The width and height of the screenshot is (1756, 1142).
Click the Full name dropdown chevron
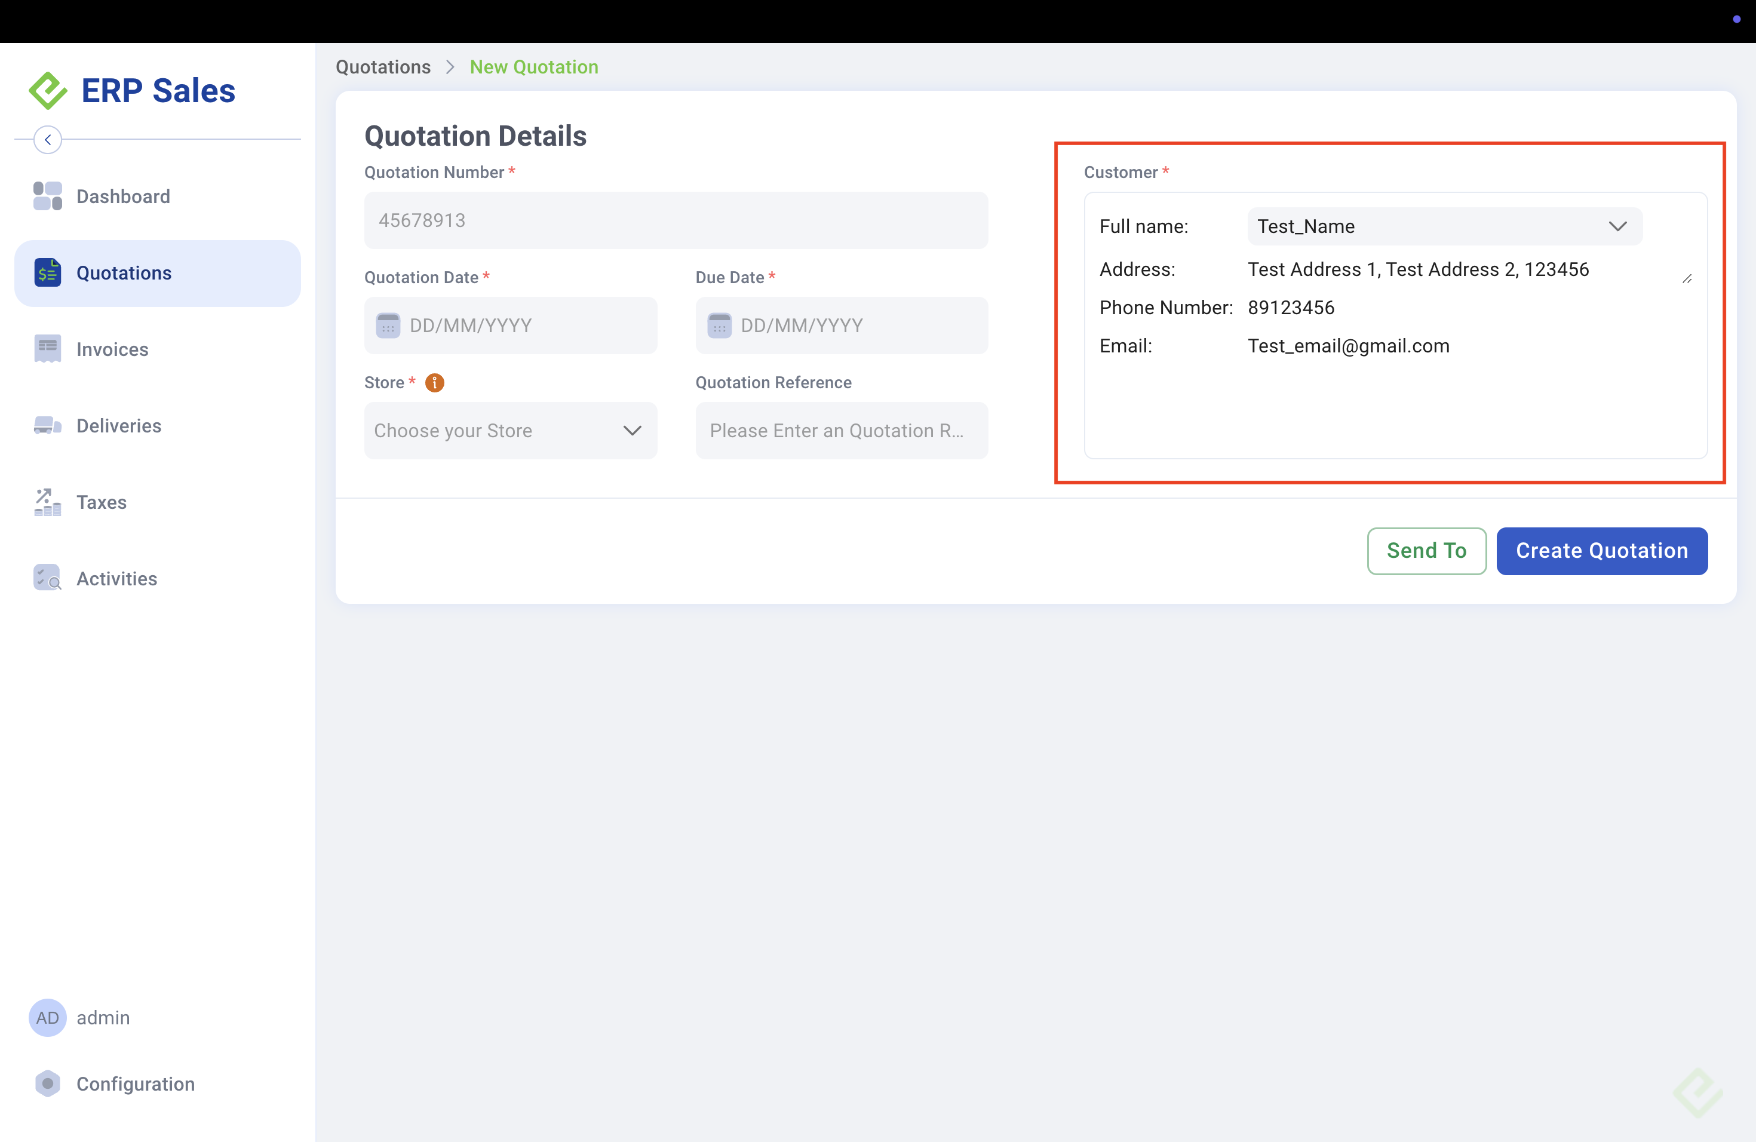pos(1617,226)
